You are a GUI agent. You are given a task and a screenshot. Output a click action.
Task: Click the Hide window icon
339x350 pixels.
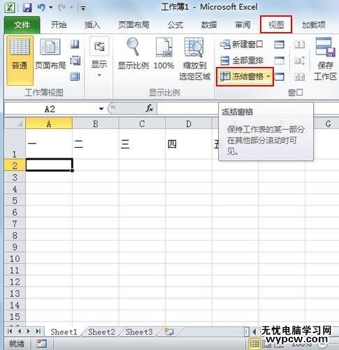pos(279,61)
